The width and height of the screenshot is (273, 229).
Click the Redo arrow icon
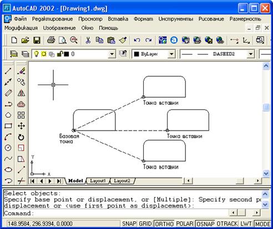[x=149, y=40]
